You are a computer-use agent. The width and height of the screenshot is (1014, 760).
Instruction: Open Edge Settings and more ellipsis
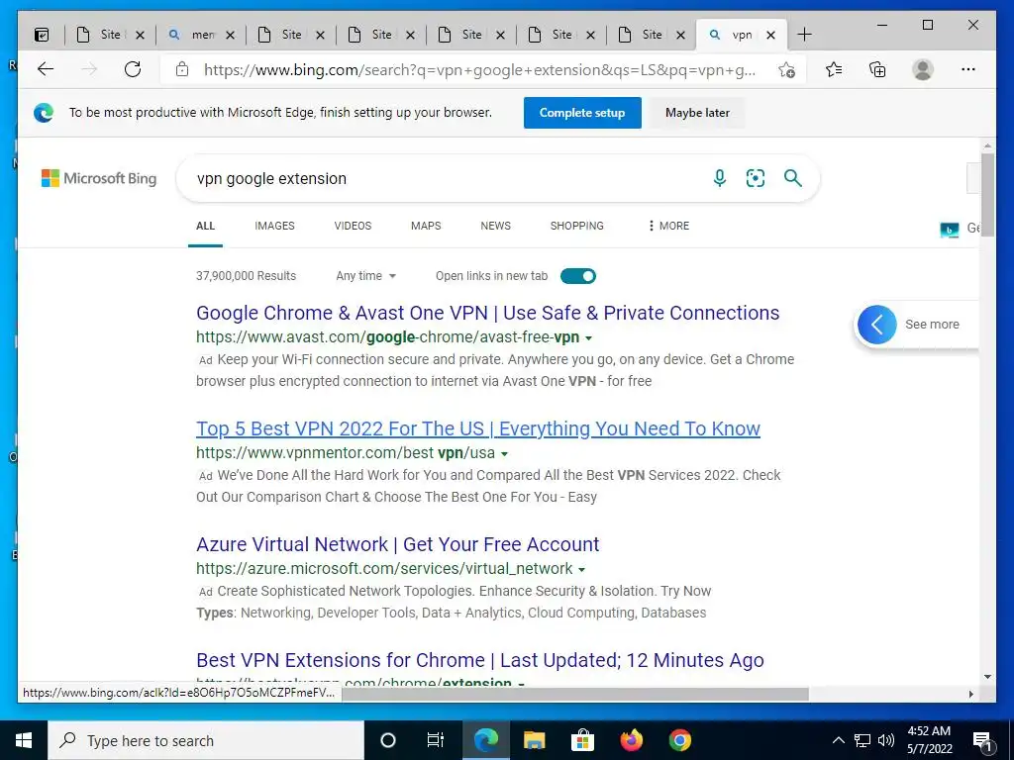(x=968, y=69)
